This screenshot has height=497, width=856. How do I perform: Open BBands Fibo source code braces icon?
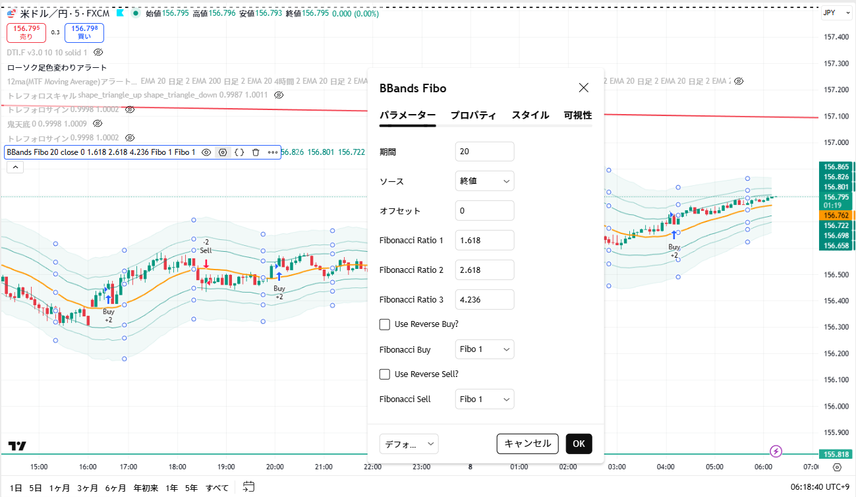click(x=239, y=152)
